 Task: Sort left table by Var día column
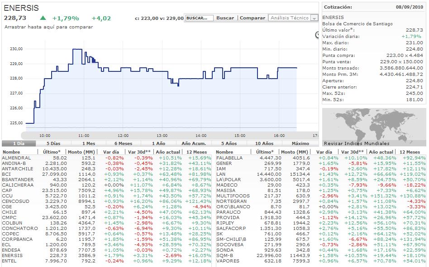point(110,152)
